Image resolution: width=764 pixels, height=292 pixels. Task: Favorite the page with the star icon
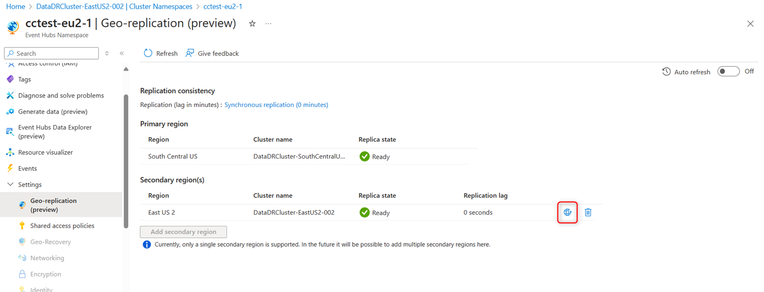click(252, 24)
